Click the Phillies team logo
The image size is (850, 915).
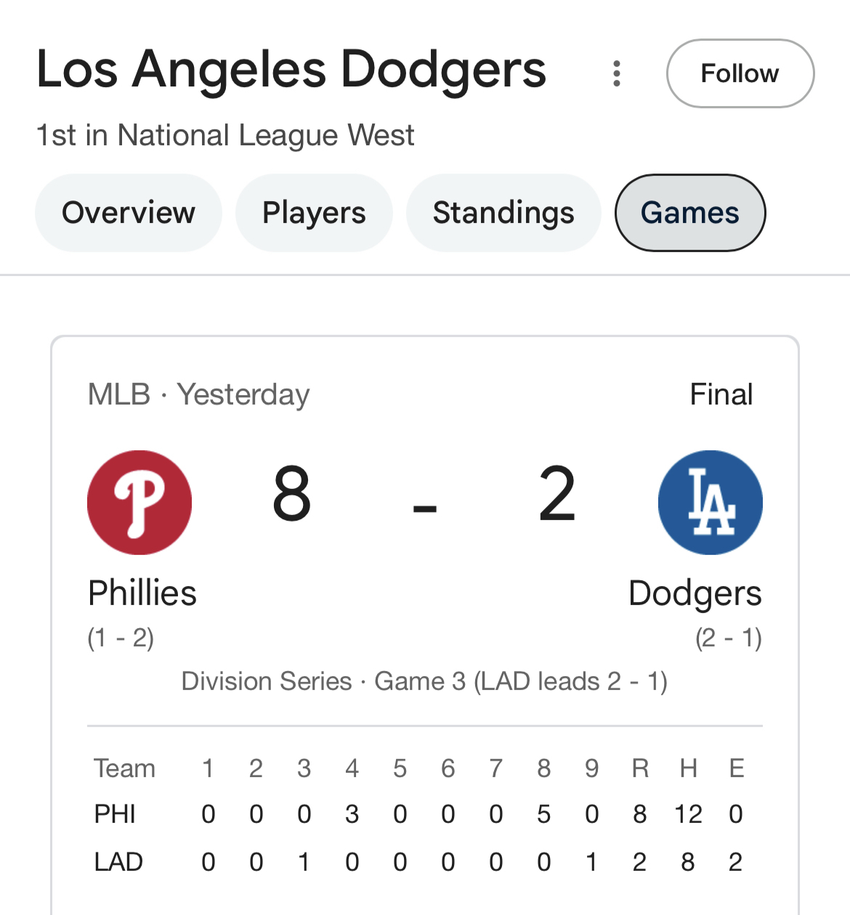[x=139, y=503]
